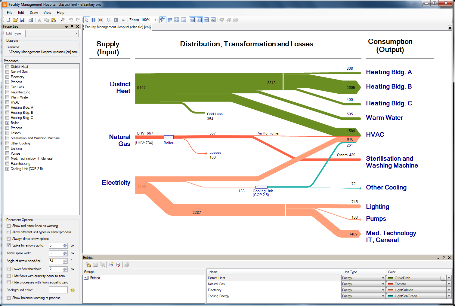Enable Show red arrow lines as warning
Screen dimensions: 455x306
[9, 226]
